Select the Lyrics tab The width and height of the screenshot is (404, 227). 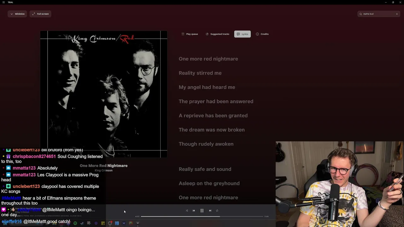click(242, 34)
